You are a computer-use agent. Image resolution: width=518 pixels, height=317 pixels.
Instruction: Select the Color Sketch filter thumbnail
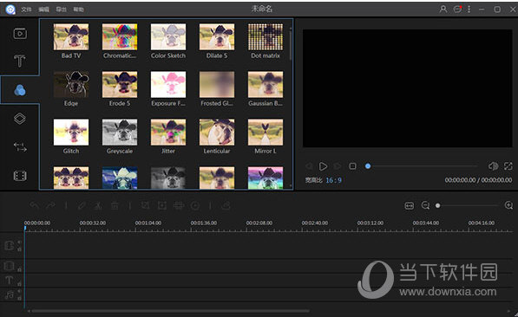tap(168, 36)
